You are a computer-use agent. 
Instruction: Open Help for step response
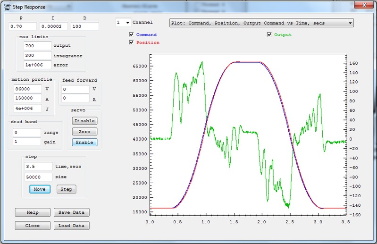click(33, 212)
